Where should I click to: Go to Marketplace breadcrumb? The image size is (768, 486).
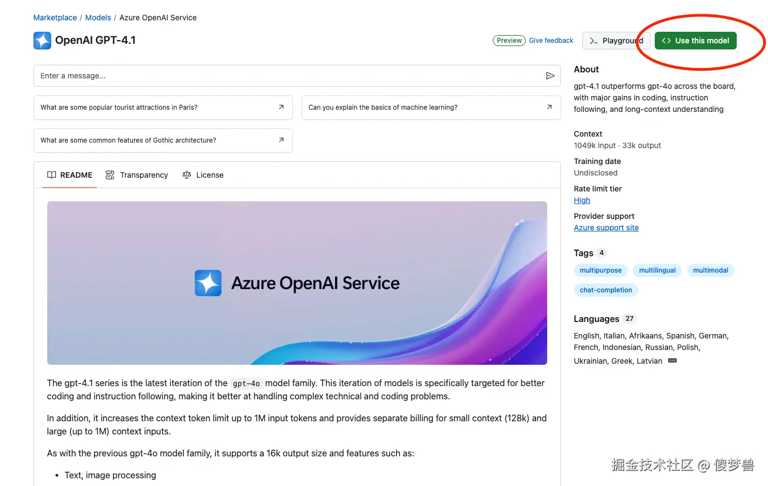pos(55,18)
